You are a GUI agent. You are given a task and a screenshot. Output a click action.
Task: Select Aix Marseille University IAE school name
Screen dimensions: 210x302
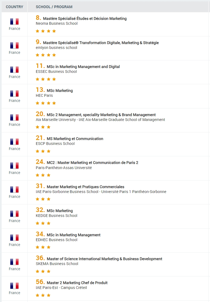(100, 120)
